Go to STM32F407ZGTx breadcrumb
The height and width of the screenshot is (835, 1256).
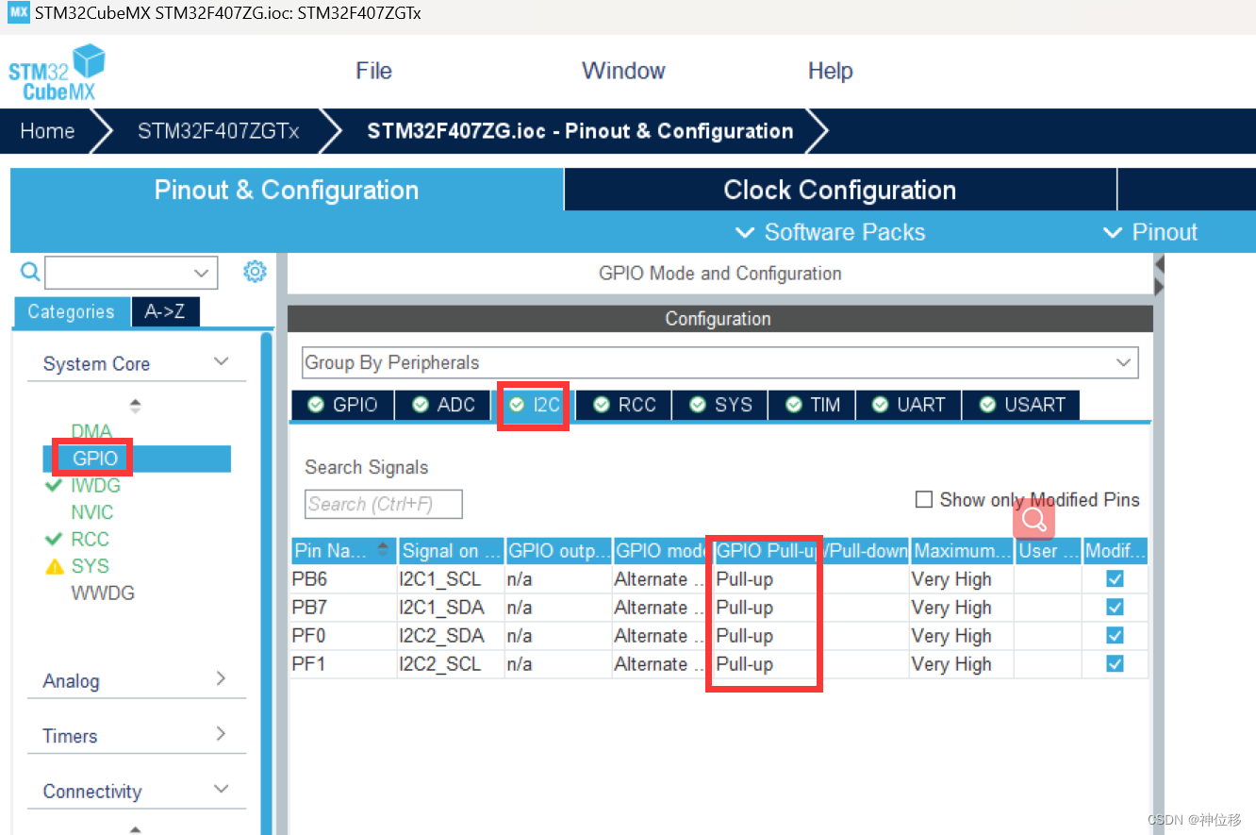[218, 131]
